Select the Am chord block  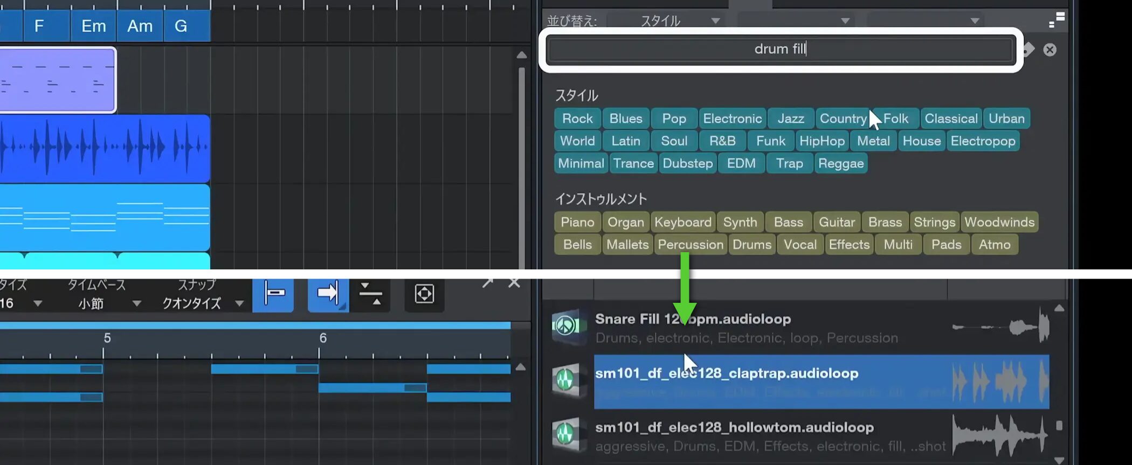[x=140, y=26]
